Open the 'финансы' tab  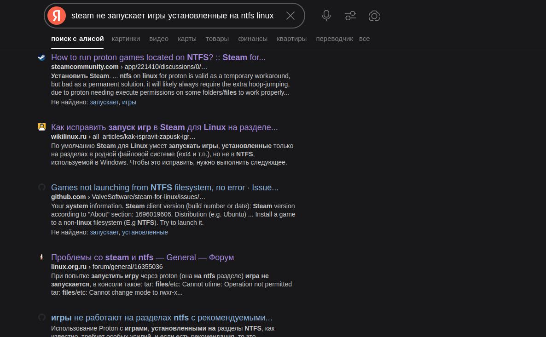(252, 39)
